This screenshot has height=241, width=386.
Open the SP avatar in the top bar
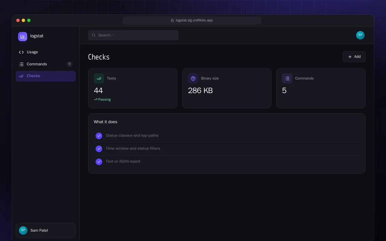tap(360, 35)
